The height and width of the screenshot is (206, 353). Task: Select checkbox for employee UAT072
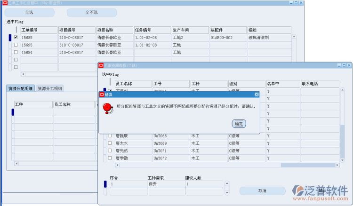click(110, 158)
